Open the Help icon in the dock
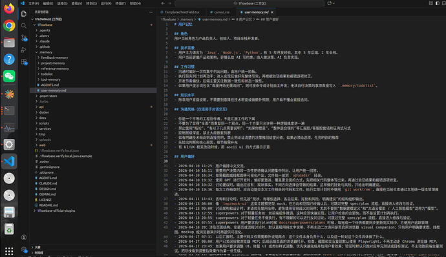Image resolution: width=446 pixels, height=257 pixels. [9, 59]
